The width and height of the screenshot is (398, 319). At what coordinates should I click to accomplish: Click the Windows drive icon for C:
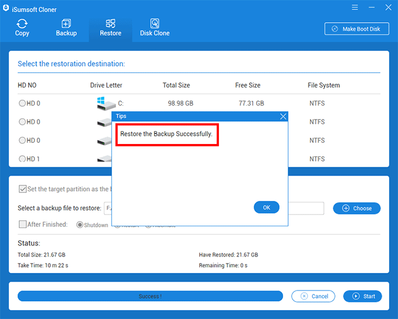106,103
